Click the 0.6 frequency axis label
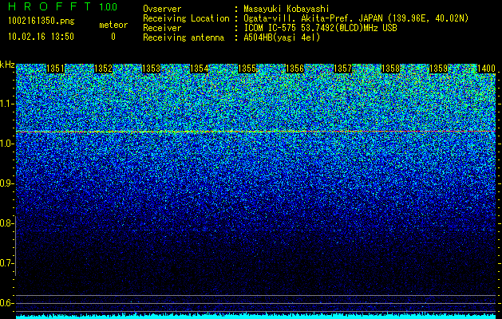 click(6, 303)
